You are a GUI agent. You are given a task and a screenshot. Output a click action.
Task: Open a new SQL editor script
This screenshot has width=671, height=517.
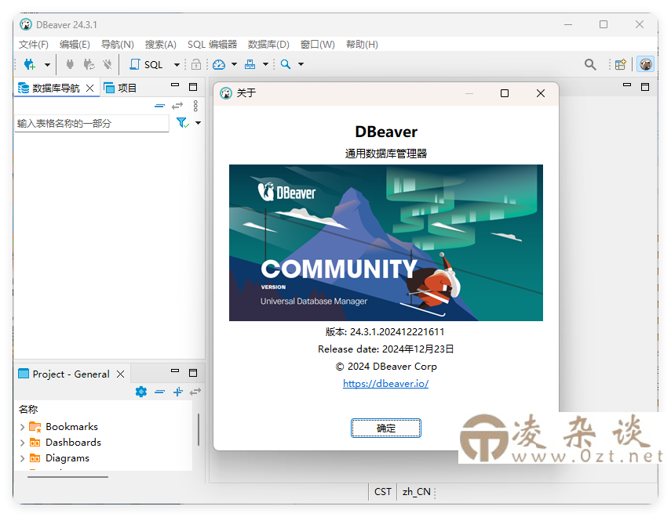[146, 64]
